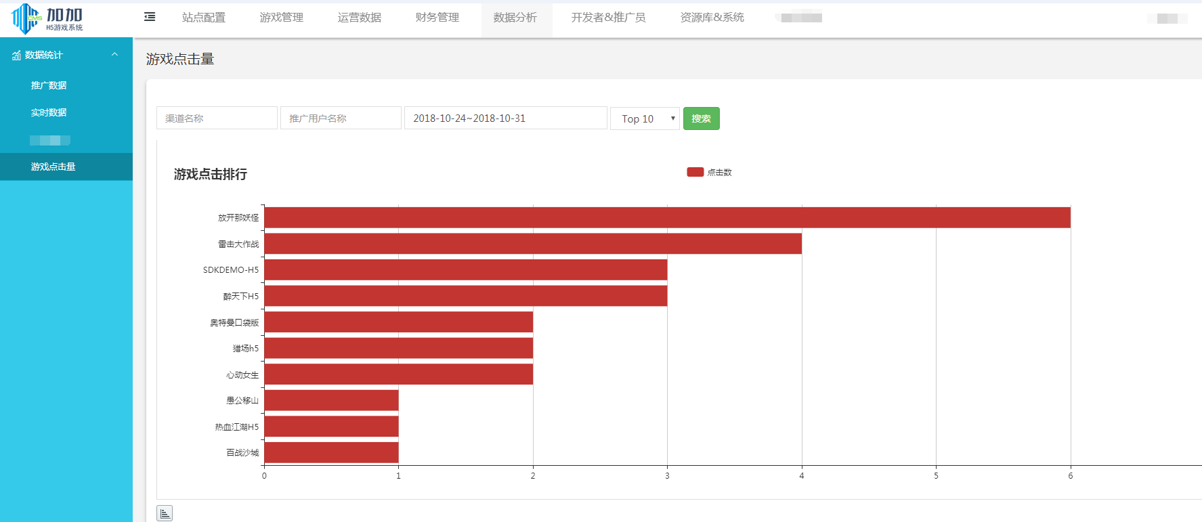Select the 数据分析 navigation tab
This screenshot has width=1202, height=522.
point(515,18)
